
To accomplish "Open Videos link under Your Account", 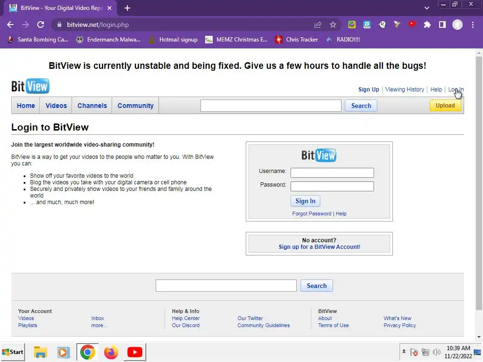I will click(26, 318).
